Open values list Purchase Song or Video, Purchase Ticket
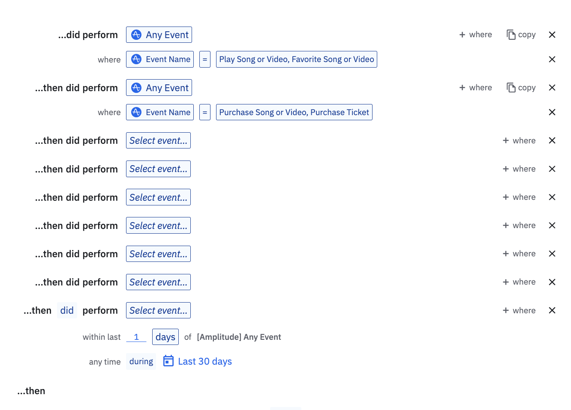The height and width of the screenshot is (410, 571). (294, 112)
